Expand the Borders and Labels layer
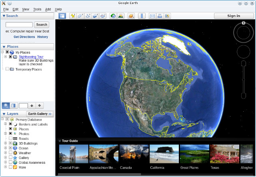Screen dimensions: 256x177 5,124
